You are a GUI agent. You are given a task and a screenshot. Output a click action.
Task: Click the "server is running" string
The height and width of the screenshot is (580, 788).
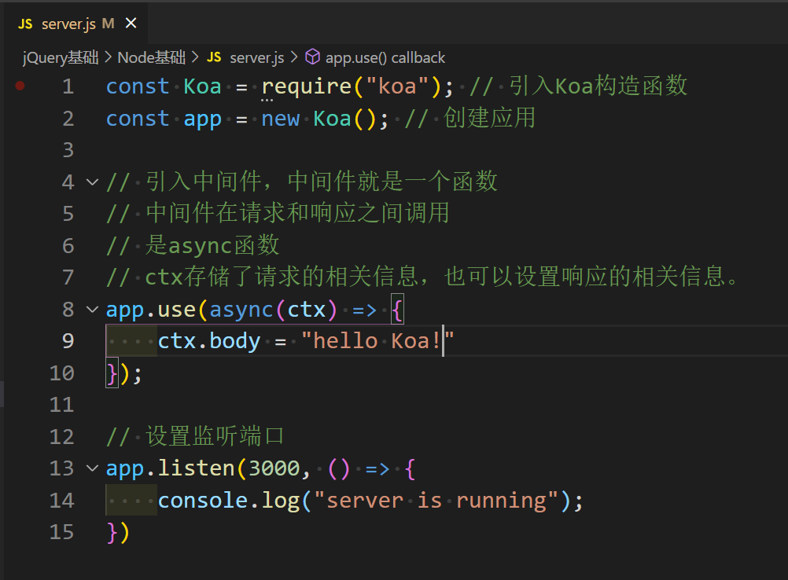click(436, 500)
